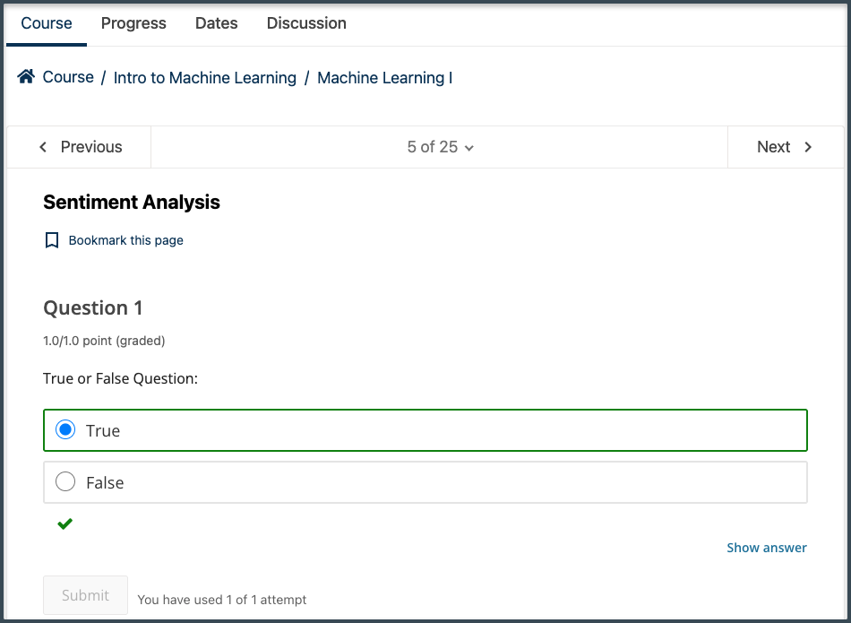851x623 pixels.
Task: Open Machine Learning I breadcrumb link
Action: [384, 78]
